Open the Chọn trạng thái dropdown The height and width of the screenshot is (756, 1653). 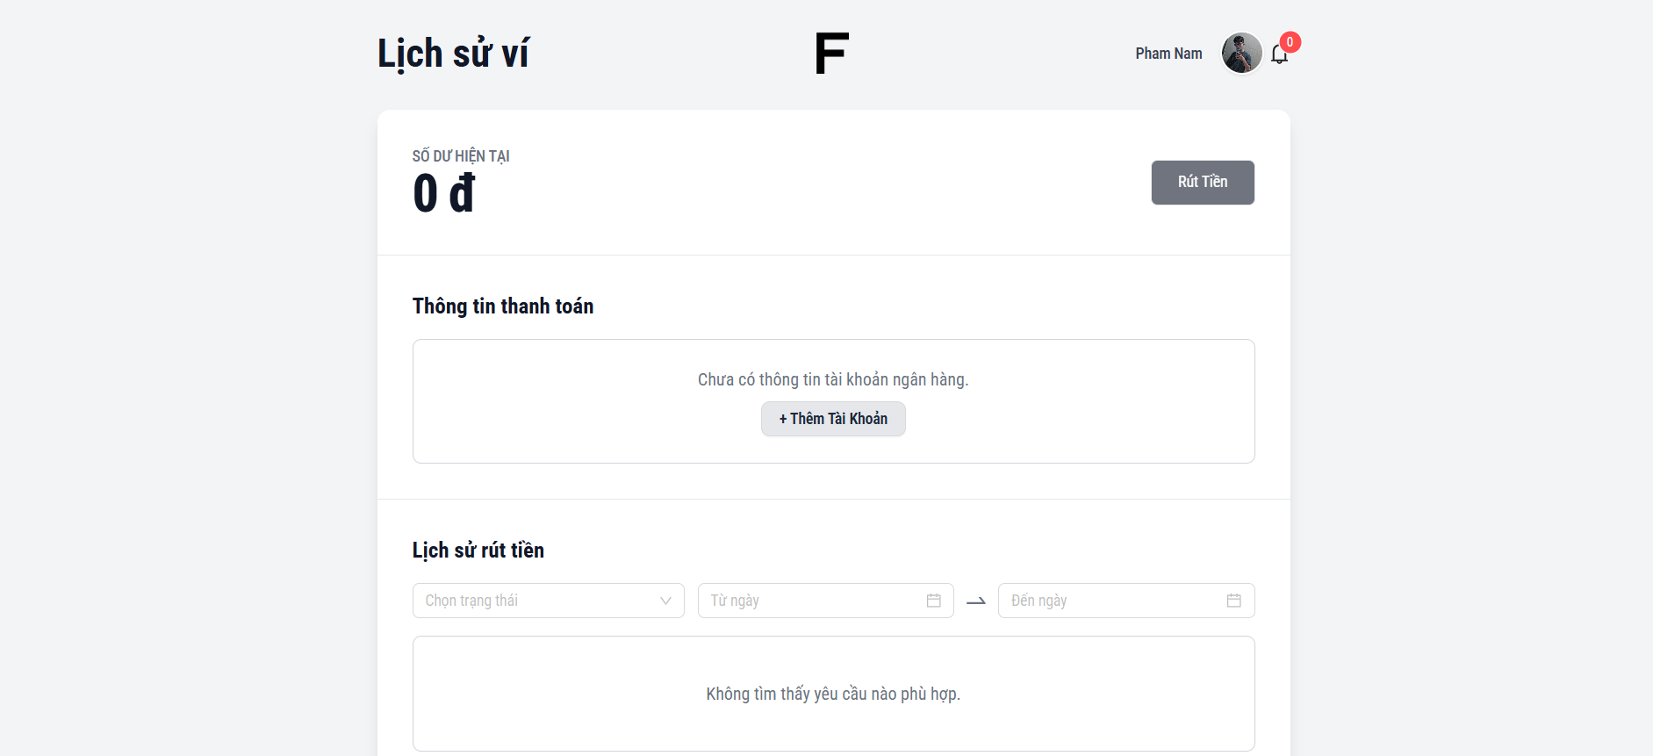tap(535, 601)
